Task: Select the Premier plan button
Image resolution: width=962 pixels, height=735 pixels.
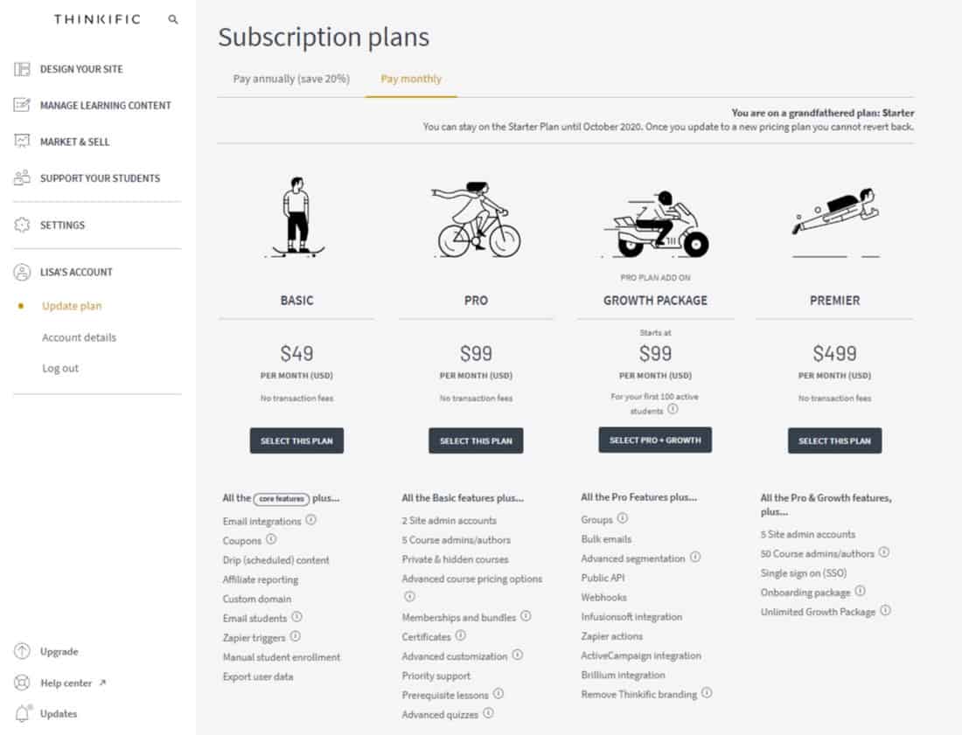Action: pyautogui.click(x=834, y=440)
